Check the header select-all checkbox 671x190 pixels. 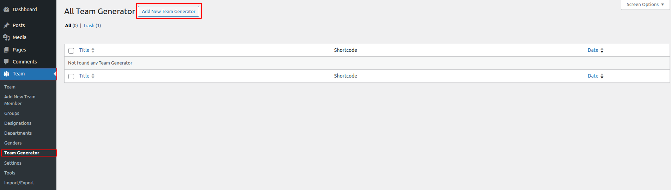click(71, 51)
